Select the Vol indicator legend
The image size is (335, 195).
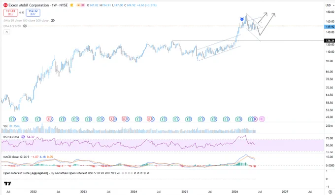5,126
